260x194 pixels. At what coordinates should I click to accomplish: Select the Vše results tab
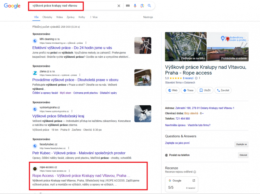pos(36,17)
